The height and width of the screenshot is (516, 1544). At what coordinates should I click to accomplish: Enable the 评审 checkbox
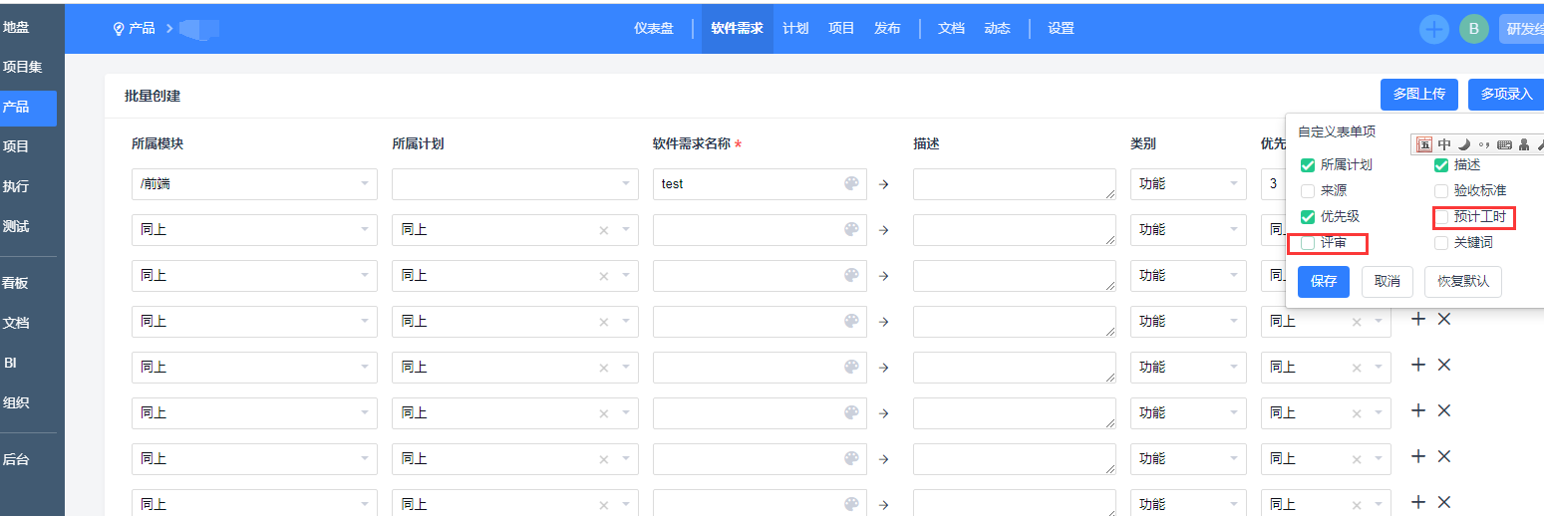1308,243
